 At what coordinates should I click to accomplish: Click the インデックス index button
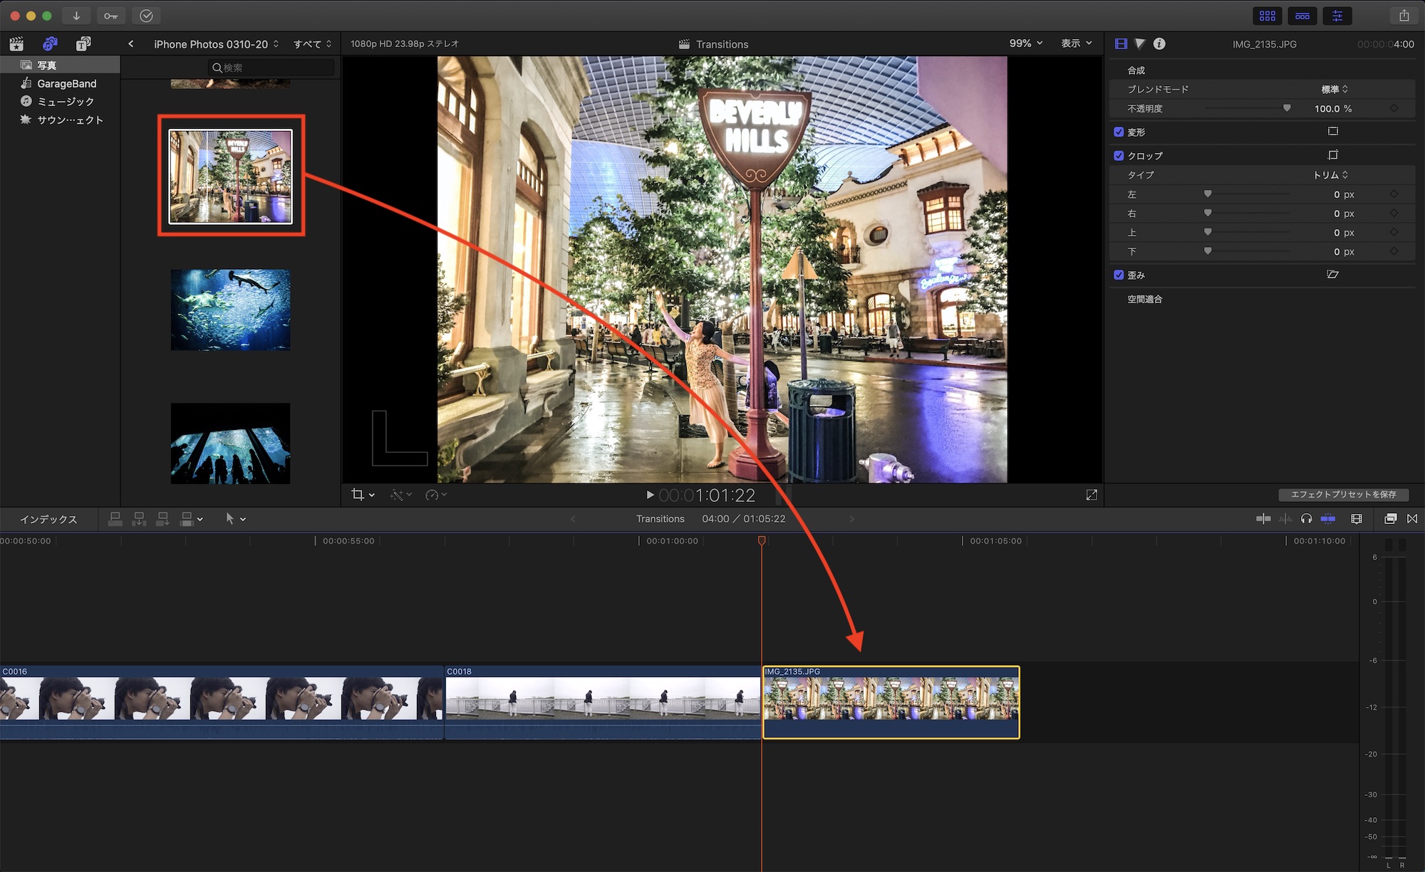[48, 519]
